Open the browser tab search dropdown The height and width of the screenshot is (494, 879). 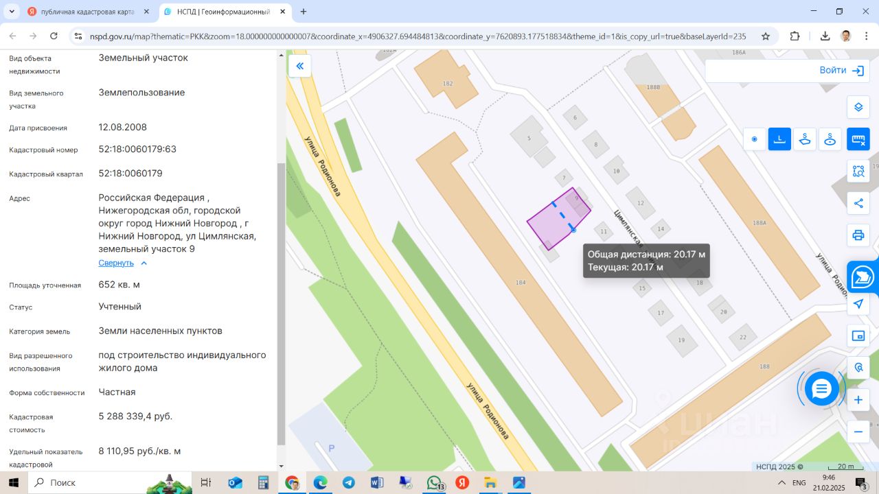[12, 12]
